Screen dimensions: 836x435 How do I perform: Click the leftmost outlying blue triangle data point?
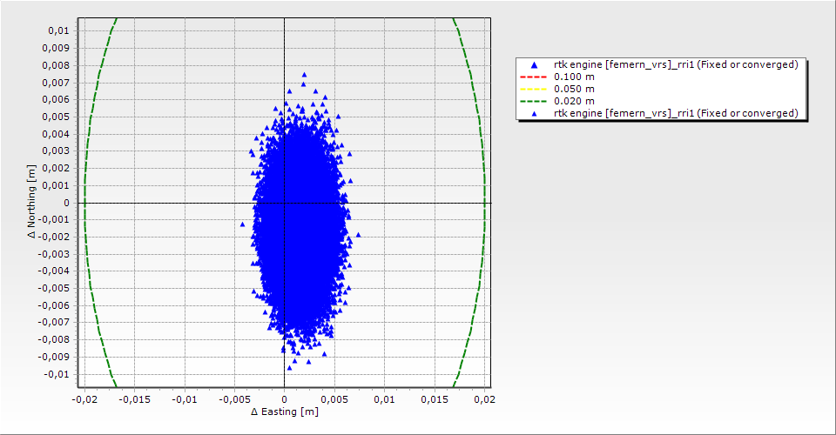tap(243, 224)
